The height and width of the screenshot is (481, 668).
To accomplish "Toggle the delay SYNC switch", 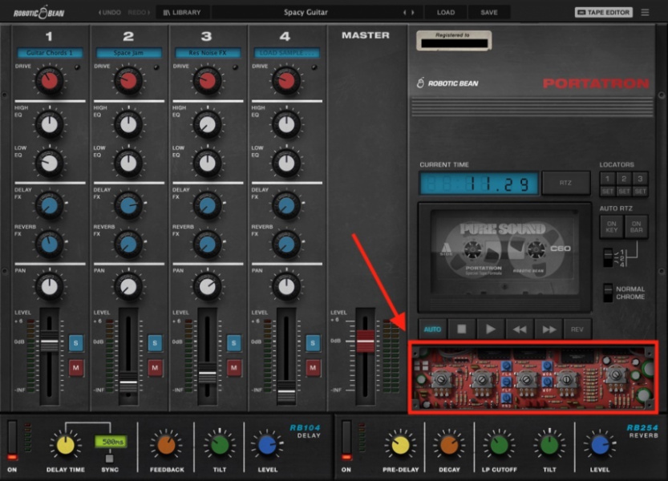I will click(110, 459).
